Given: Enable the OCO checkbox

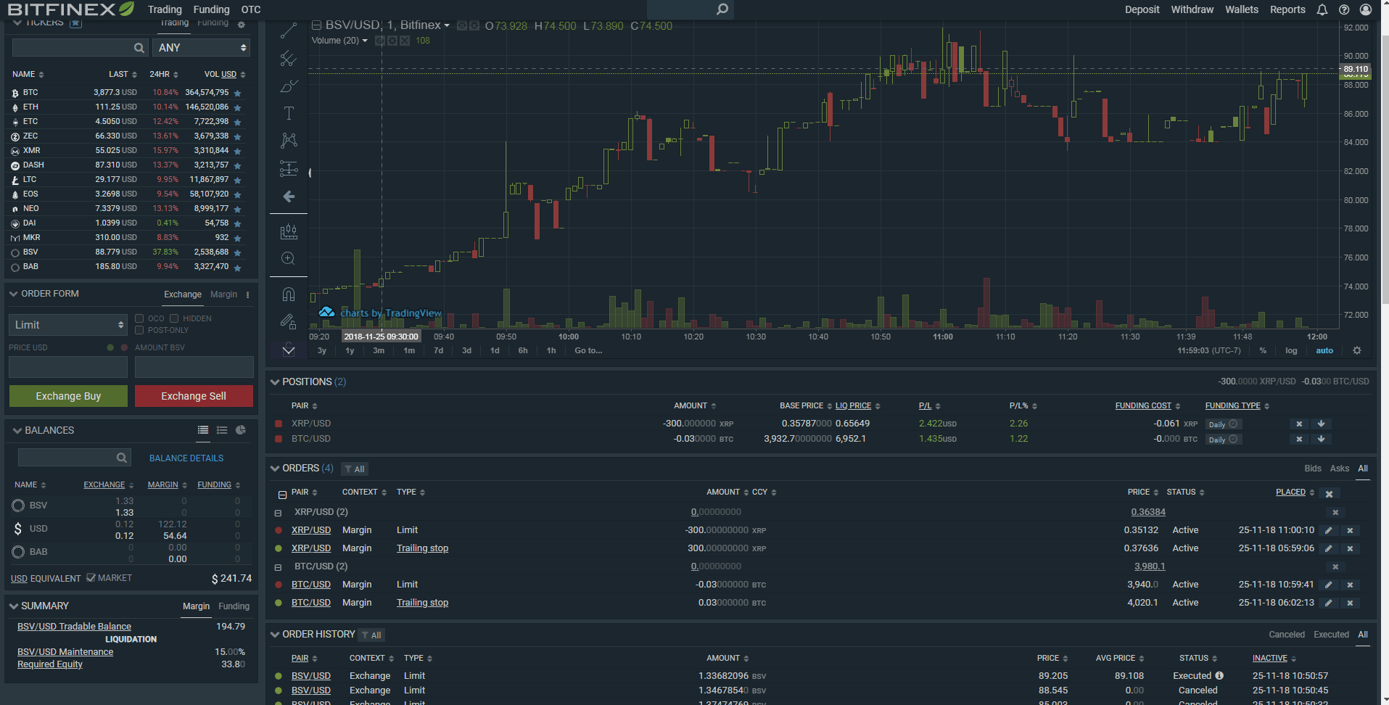Looking at the screenshot, I should pos(139,318).
